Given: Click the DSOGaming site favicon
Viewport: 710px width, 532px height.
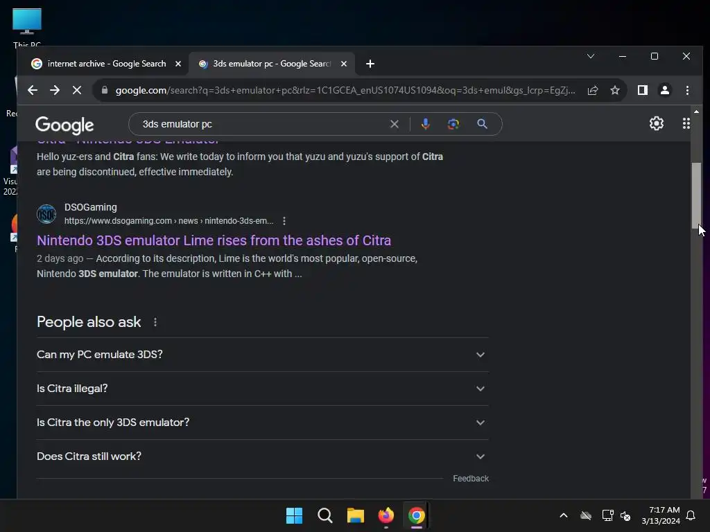Looking at the screenshot, I should coord(46,214).
